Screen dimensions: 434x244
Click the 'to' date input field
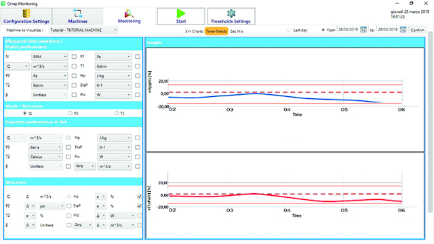pyautogui.click(x=388, y=30)
